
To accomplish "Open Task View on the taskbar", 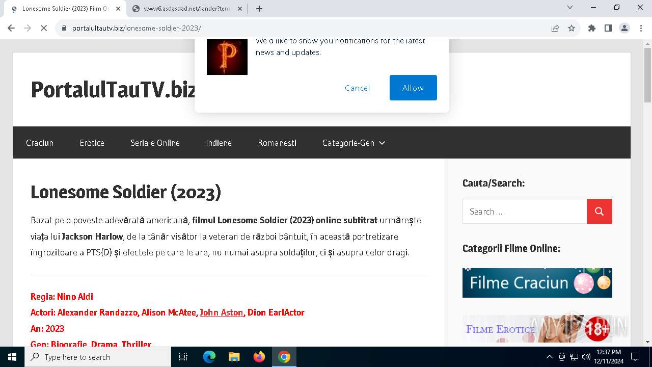I will pos(184,357).
